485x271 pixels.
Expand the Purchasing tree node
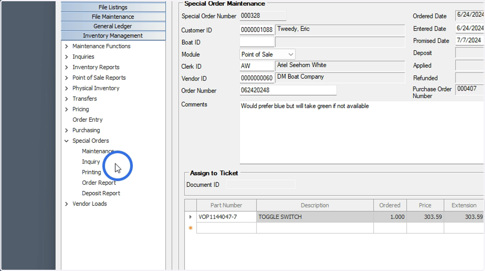coord(67,130)
